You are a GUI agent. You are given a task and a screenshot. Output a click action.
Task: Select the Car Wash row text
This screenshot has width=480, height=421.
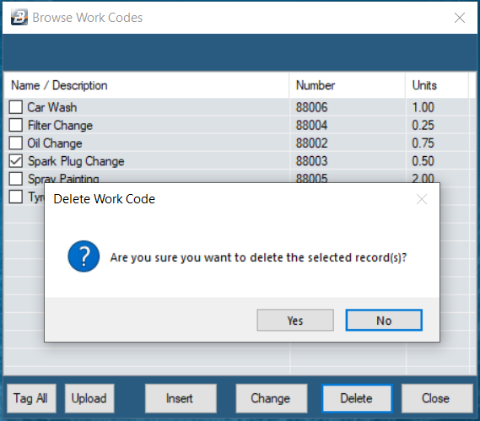(52, 107)
